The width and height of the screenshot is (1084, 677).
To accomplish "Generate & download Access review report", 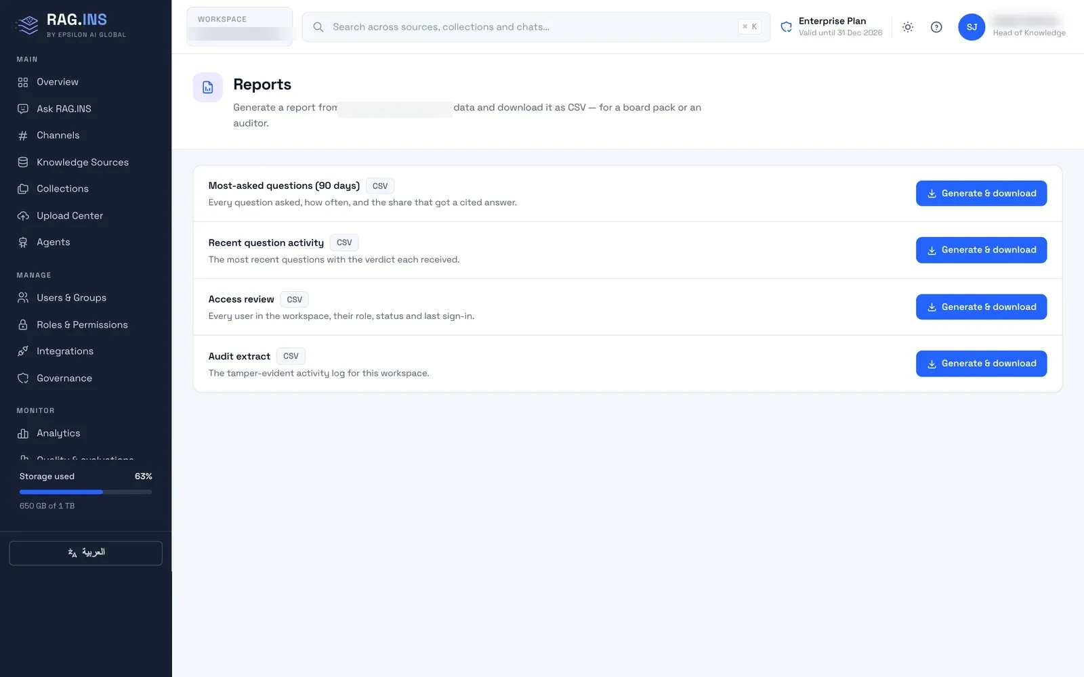I will click(x=981, y=307).
